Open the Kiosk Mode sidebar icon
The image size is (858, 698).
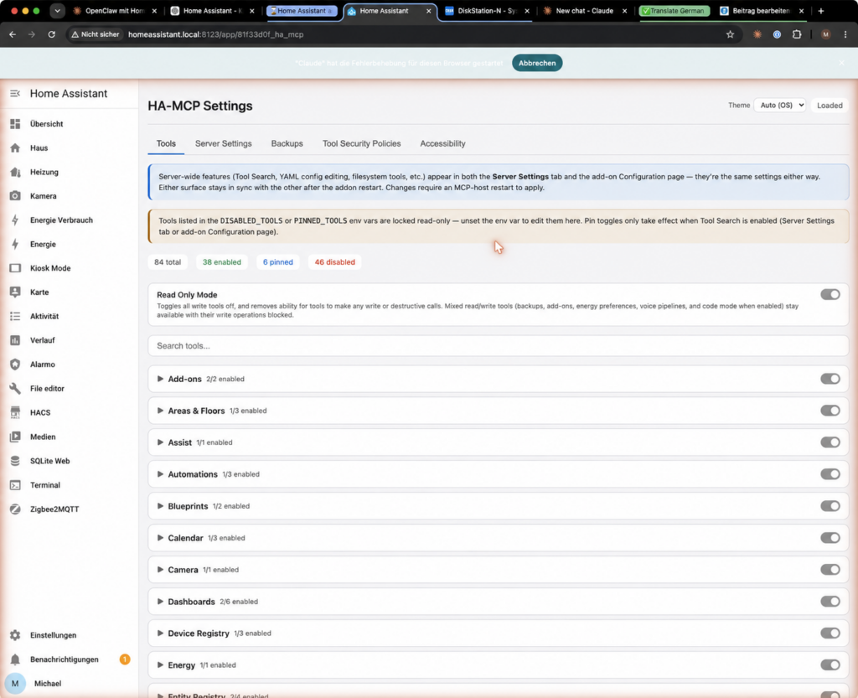pyautogui.click(x=15, y=269)
